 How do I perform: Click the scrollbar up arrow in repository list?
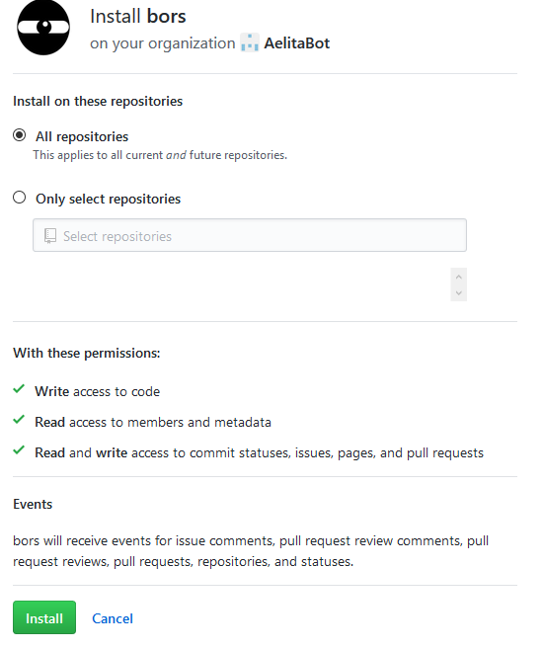(x=458, y=277)
